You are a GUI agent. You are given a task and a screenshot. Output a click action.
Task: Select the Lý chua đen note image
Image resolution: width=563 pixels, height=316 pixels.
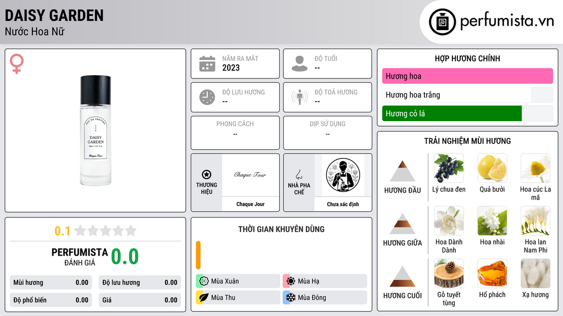pyautogui.click(x=449, y=168)
